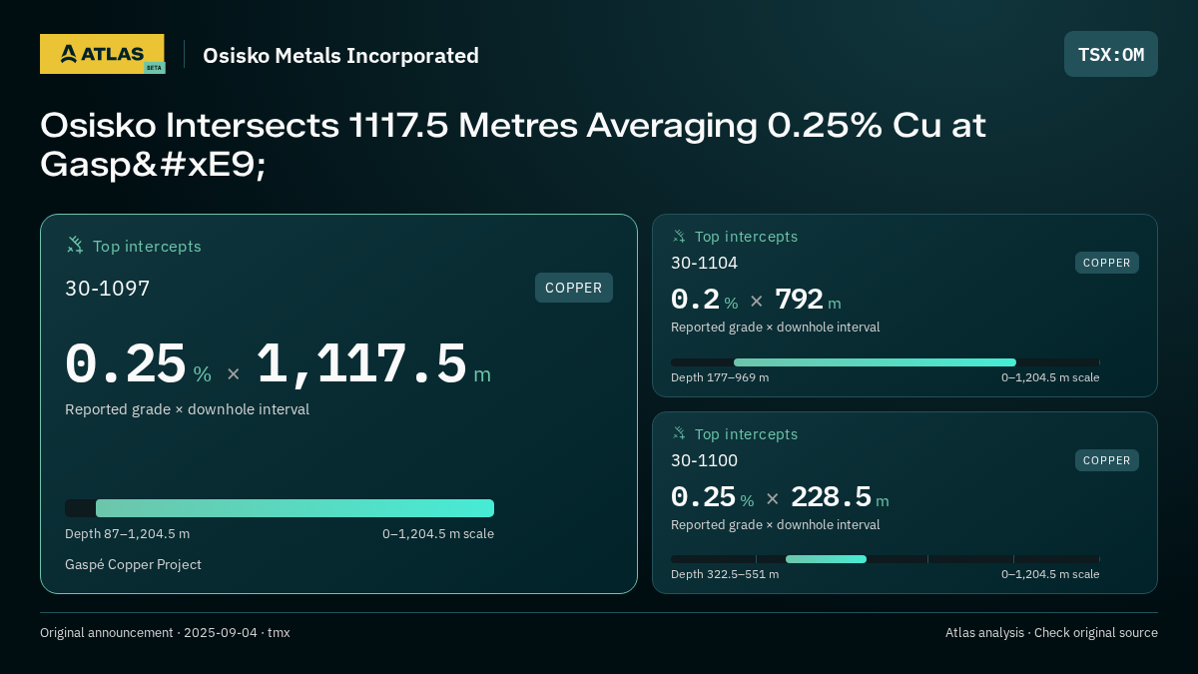
Task: Click the 0.2 % grade value
Action: [704, 300]
